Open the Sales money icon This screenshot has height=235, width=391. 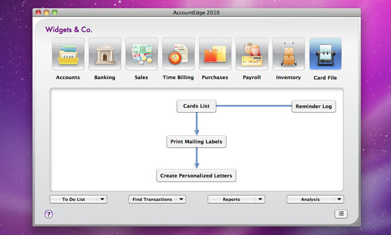pyautogui.click(x=141, y=54)
